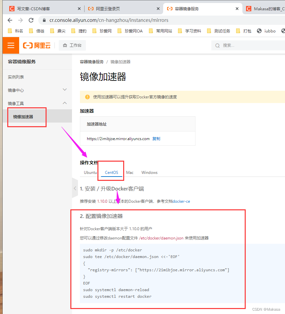
Task: Click the 'sudo tee /etc/docker/daemon.json' code line
Action: 131,257
